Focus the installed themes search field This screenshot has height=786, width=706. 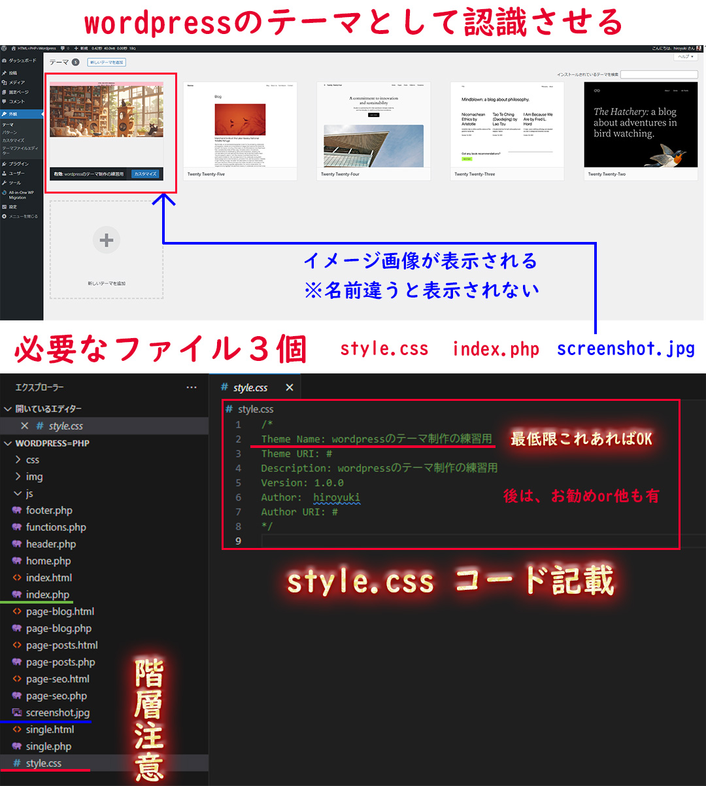click(x=659, y=75)
